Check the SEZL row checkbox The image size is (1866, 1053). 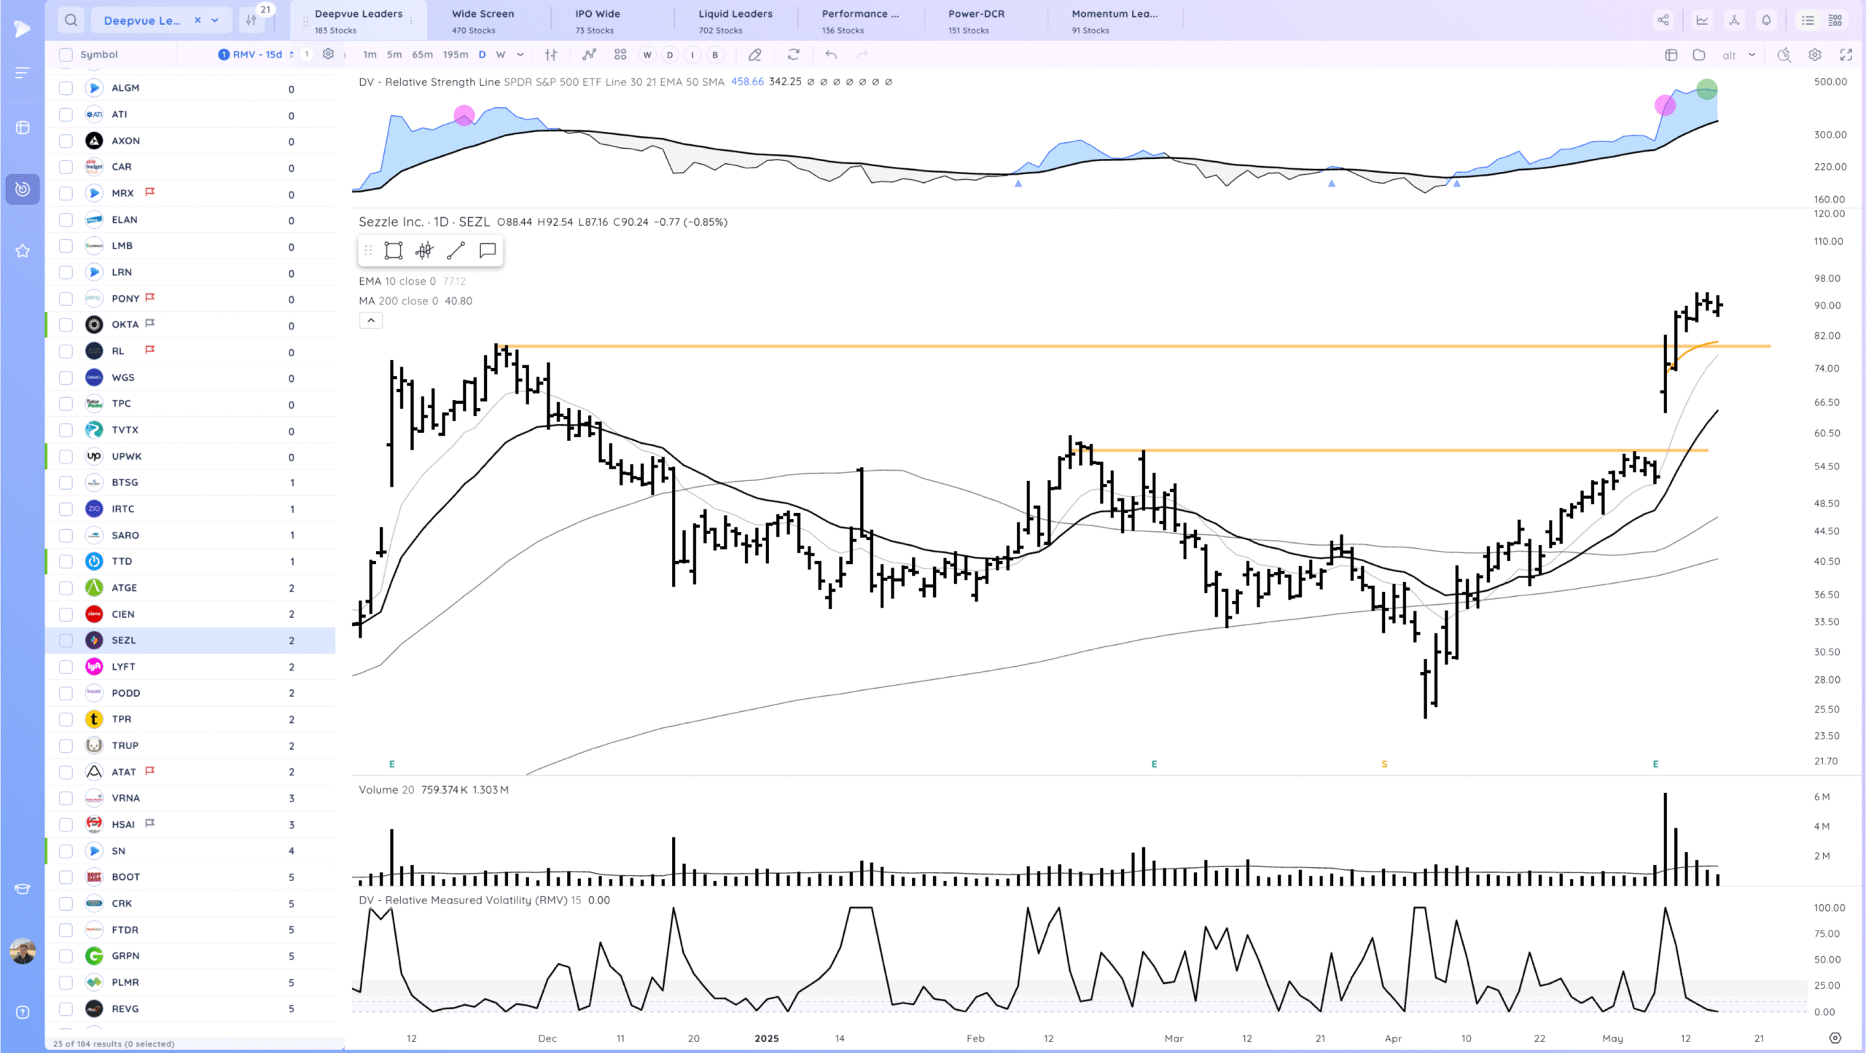click(66, 641)
